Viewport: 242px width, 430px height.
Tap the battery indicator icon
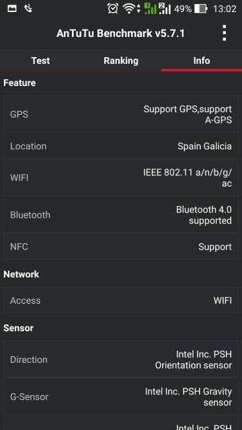pos(201,9)
